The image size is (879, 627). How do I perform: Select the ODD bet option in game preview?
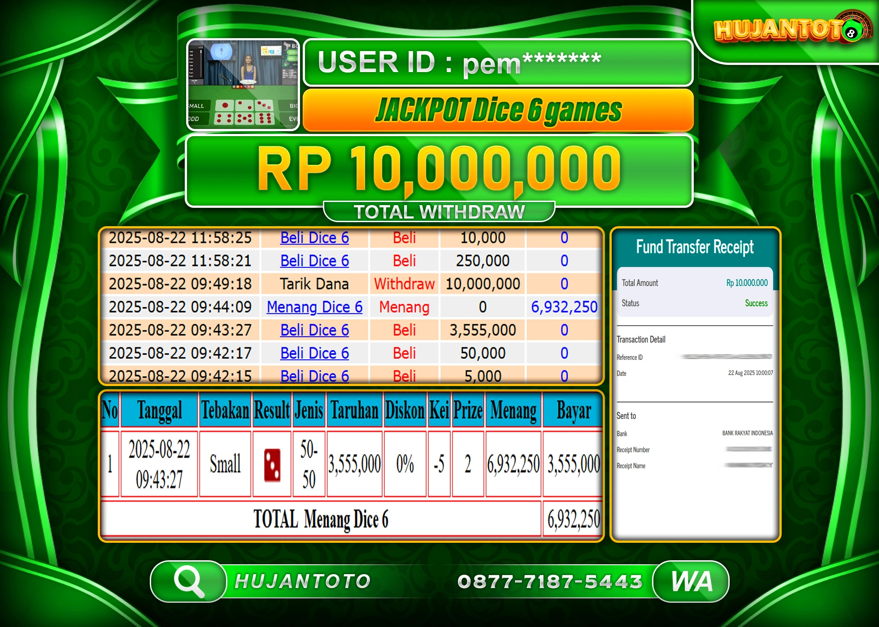tap(194, 120)
